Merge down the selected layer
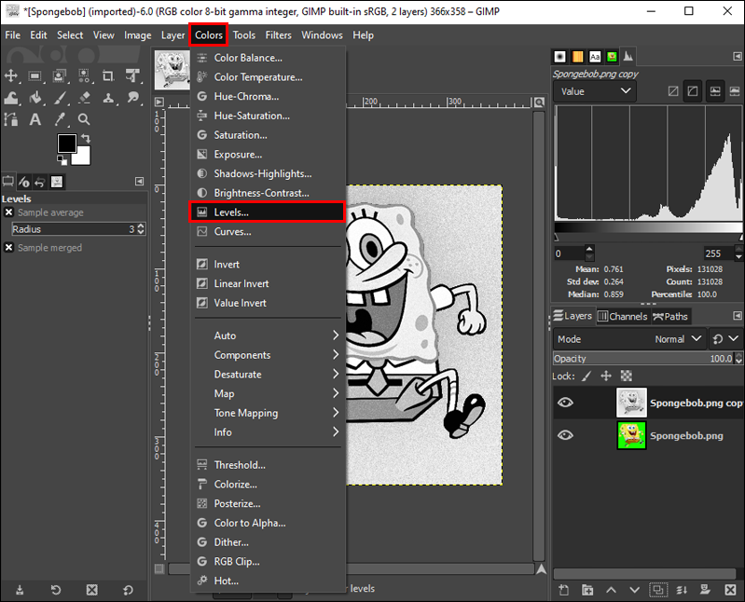Viewport: 745px width, 602px height. click(682, 590)
